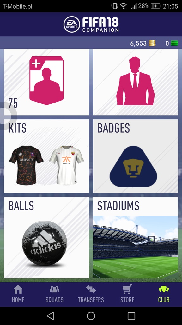Open the Players tile with pink card icon
Image resolution: width=182 pixels, height=325 pixels.
[46, 82]
